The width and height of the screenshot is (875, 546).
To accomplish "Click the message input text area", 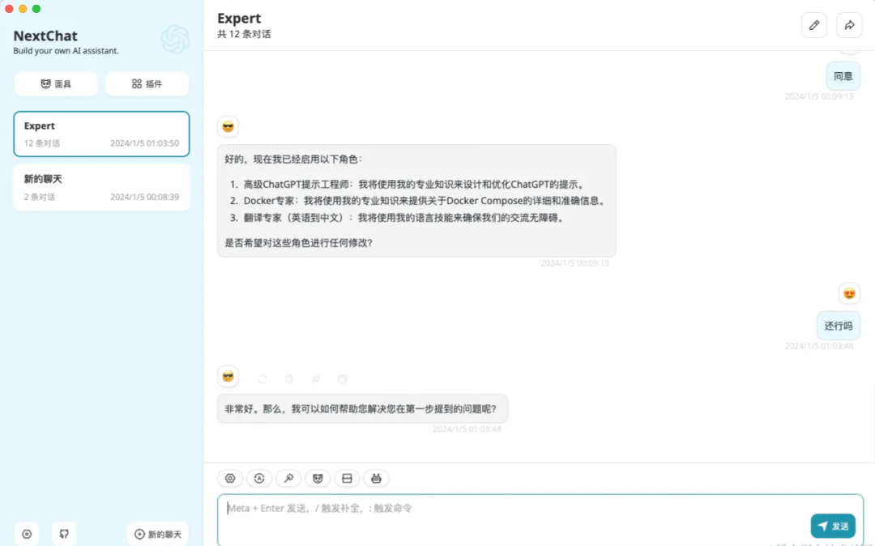I will click(x=540, y=518).
